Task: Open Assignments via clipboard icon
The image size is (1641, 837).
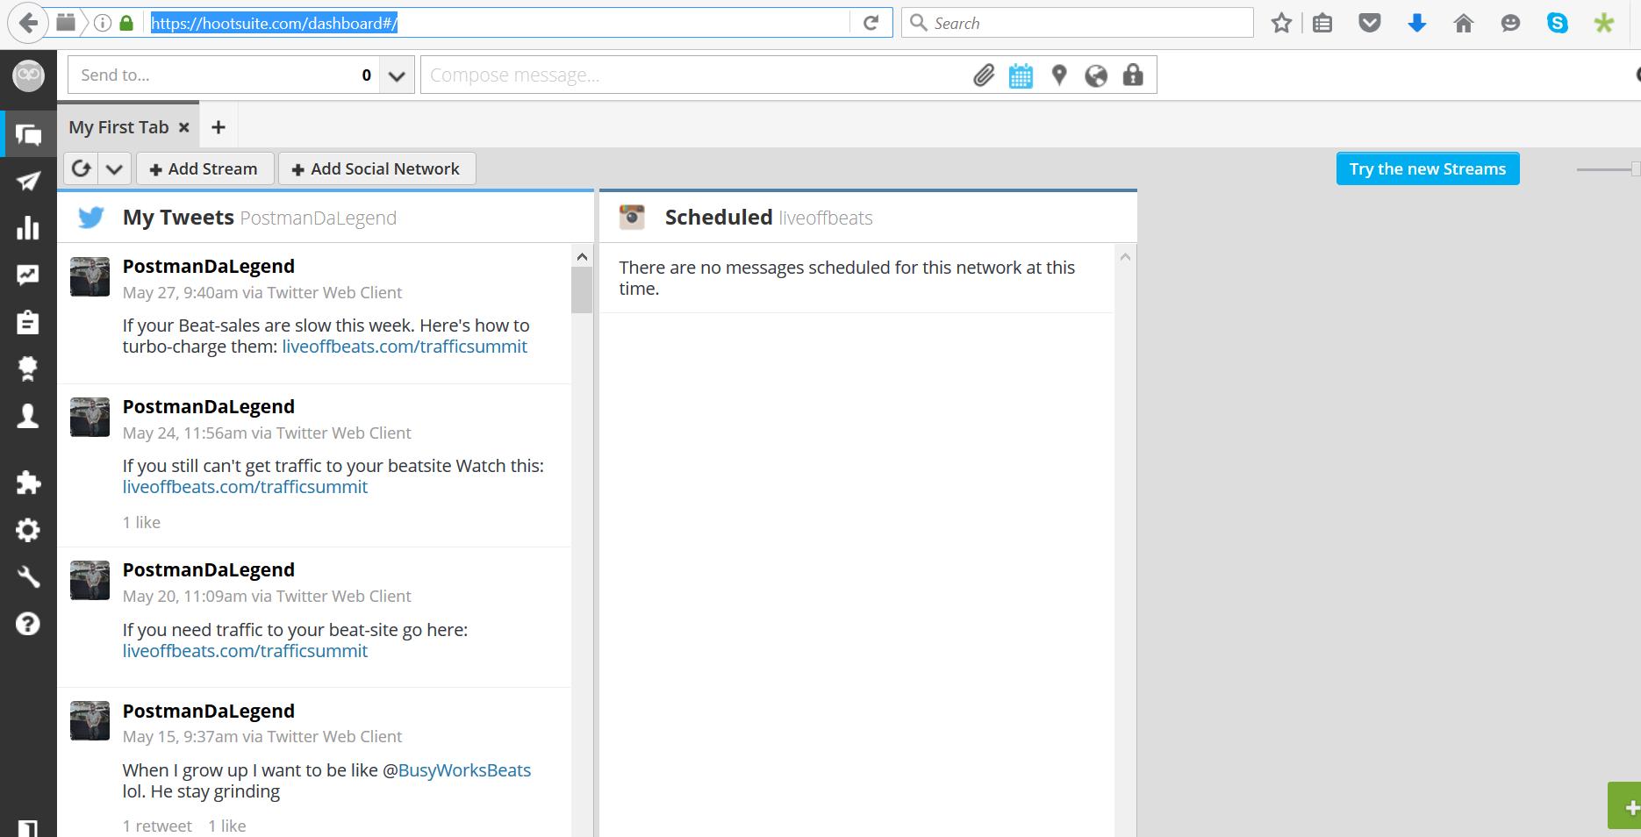Action: click(x=29, y=322)
